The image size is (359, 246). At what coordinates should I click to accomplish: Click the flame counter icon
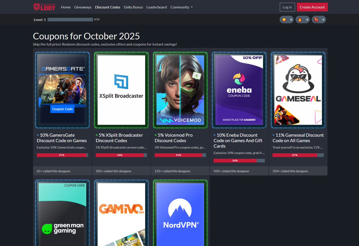click(300, 20)
